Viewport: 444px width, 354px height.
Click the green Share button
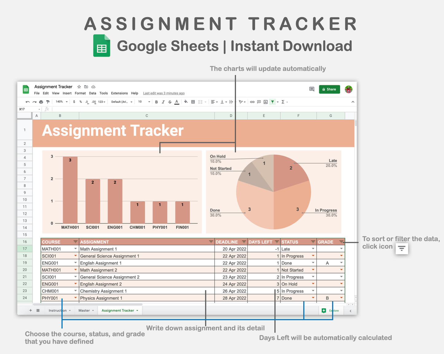click(x=329, y=89)
